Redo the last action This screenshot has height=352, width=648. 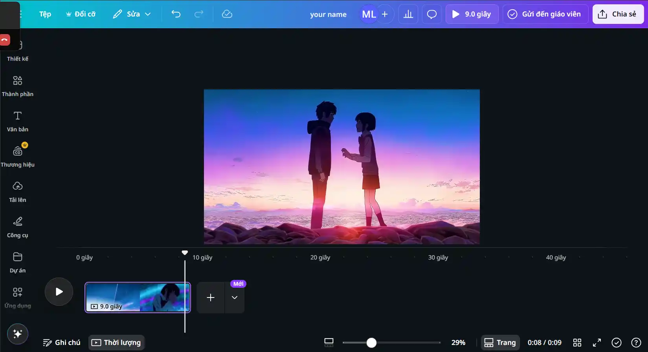199,14
